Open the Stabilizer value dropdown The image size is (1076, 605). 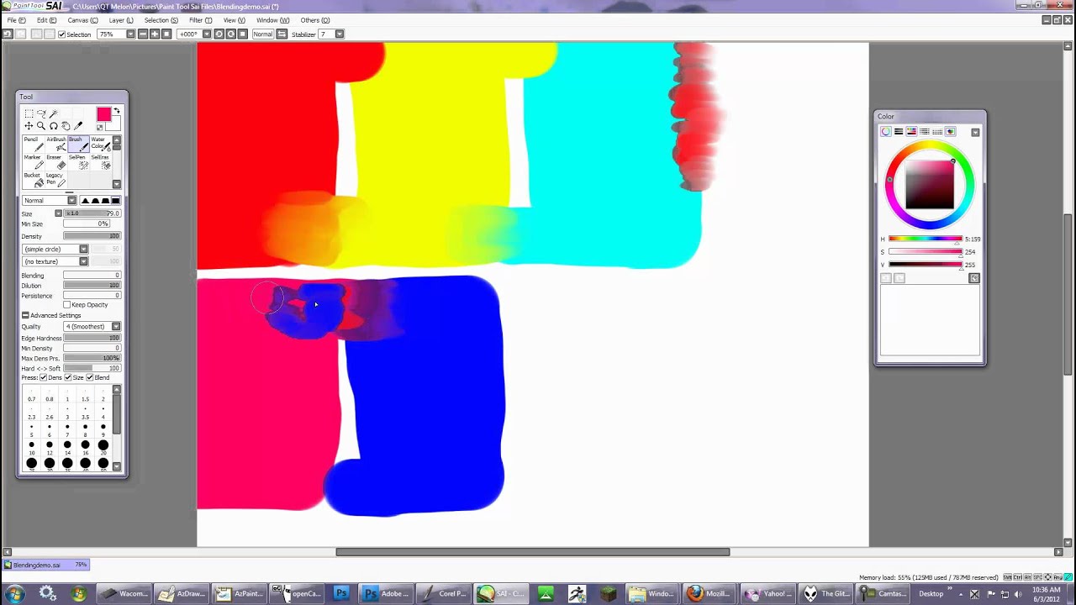coord(340,34)
